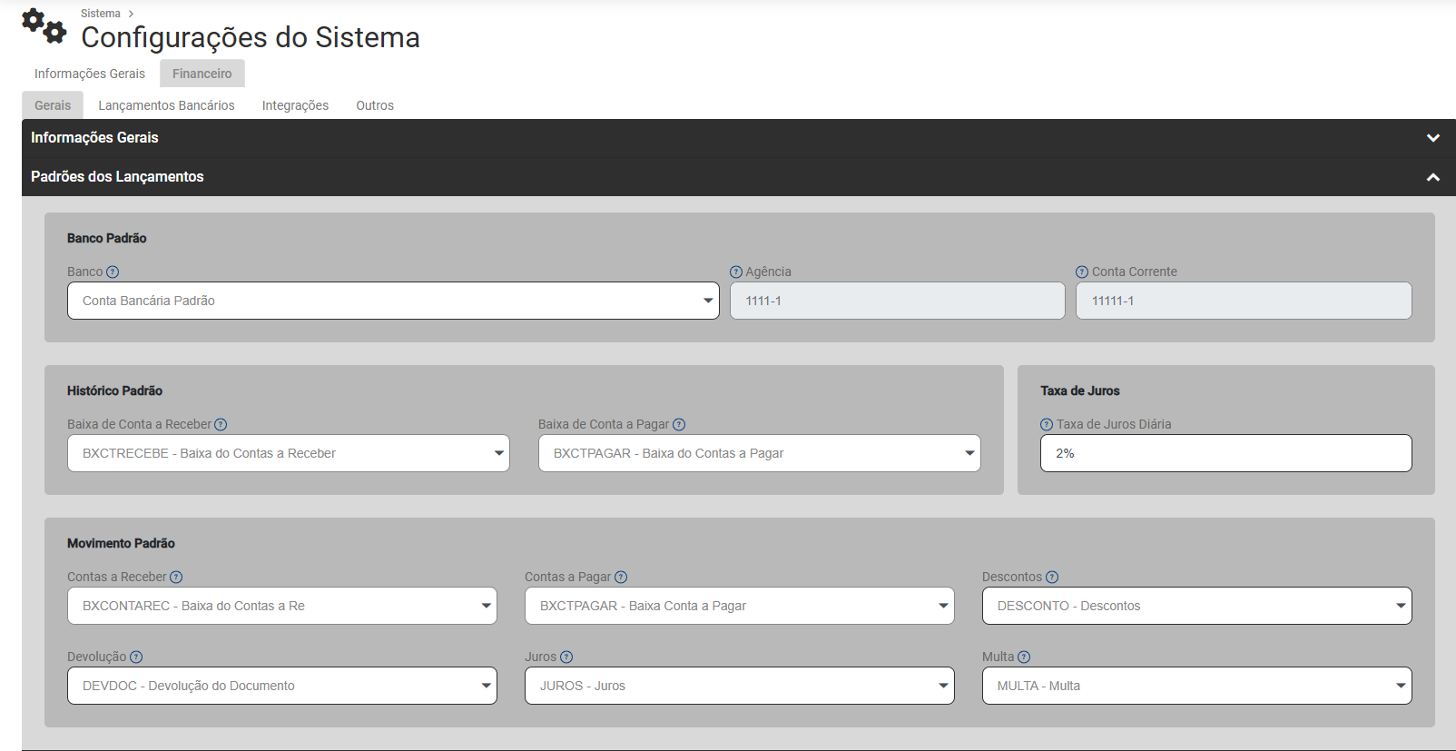Open the Banco dropdown
Image resolution: width=1456 pixels, height=751 pixels.
point(393,301)
